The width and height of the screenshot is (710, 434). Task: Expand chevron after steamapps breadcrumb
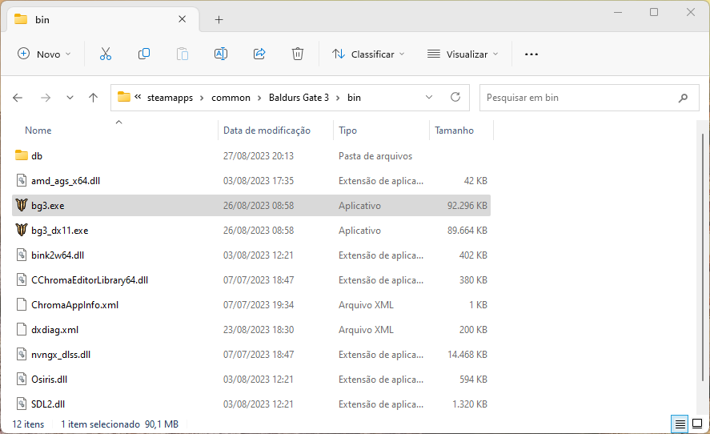pos(202,98)
